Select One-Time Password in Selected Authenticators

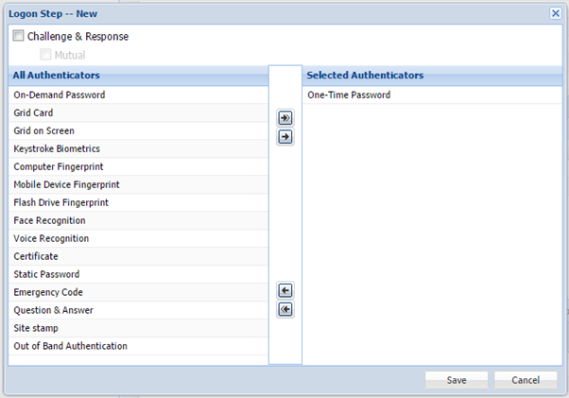click(x=349, y=95)
